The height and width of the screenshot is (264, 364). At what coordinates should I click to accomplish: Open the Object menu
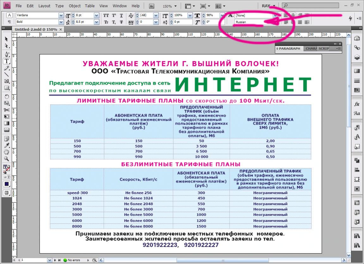click(75, 6)
